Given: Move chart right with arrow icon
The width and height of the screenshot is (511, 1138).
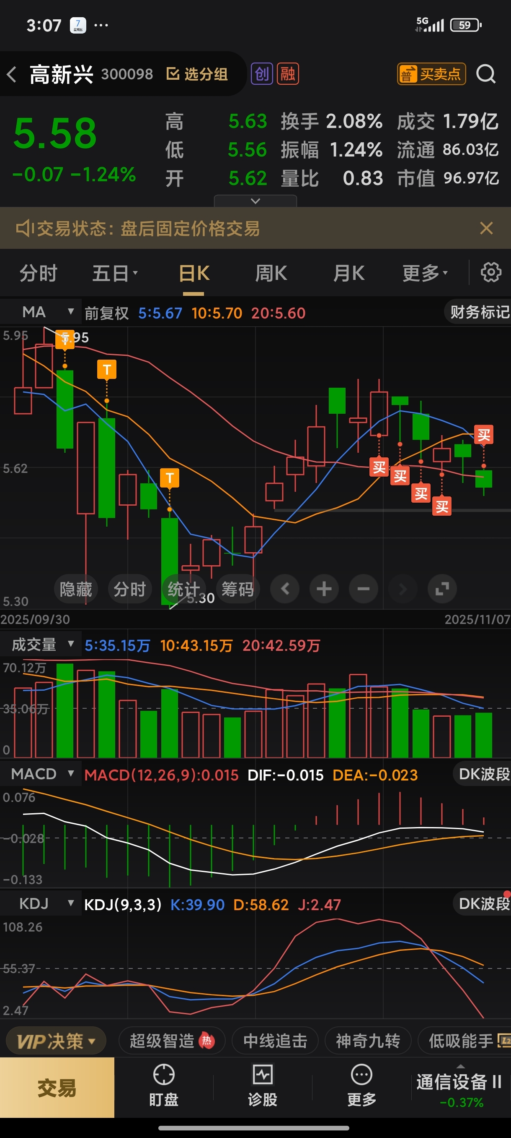Looking at the screenshot, I should pos(403,589).
